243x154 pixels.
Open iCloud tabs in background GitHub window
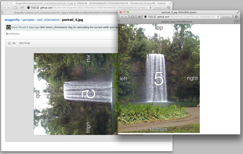[x=16, y=8]
